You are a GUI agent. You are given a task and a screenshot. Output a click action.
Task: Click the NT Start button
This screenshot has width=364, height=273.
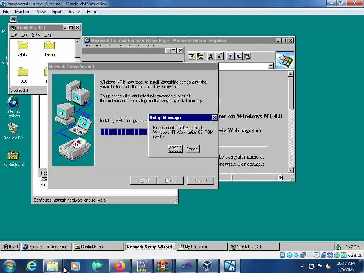(10, 247)
